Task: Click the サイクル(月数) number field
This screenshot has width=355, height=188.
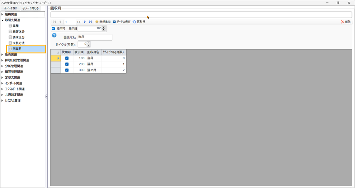Action: click(x=82, y=44)
